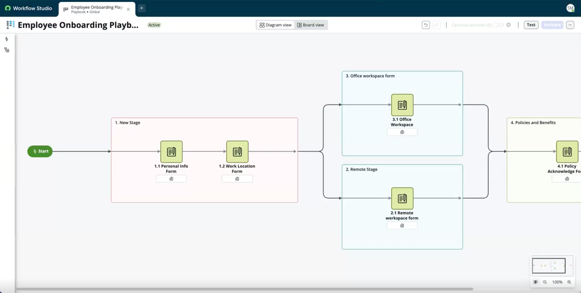
Task: Select the 1.2 Work Location Form activity icon
Action: click(237, 152)
